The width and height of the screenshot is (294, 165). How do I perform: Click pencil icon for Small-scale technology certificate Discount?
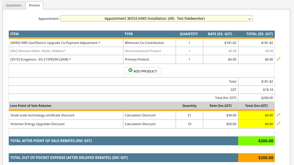[x=279, y=115]
